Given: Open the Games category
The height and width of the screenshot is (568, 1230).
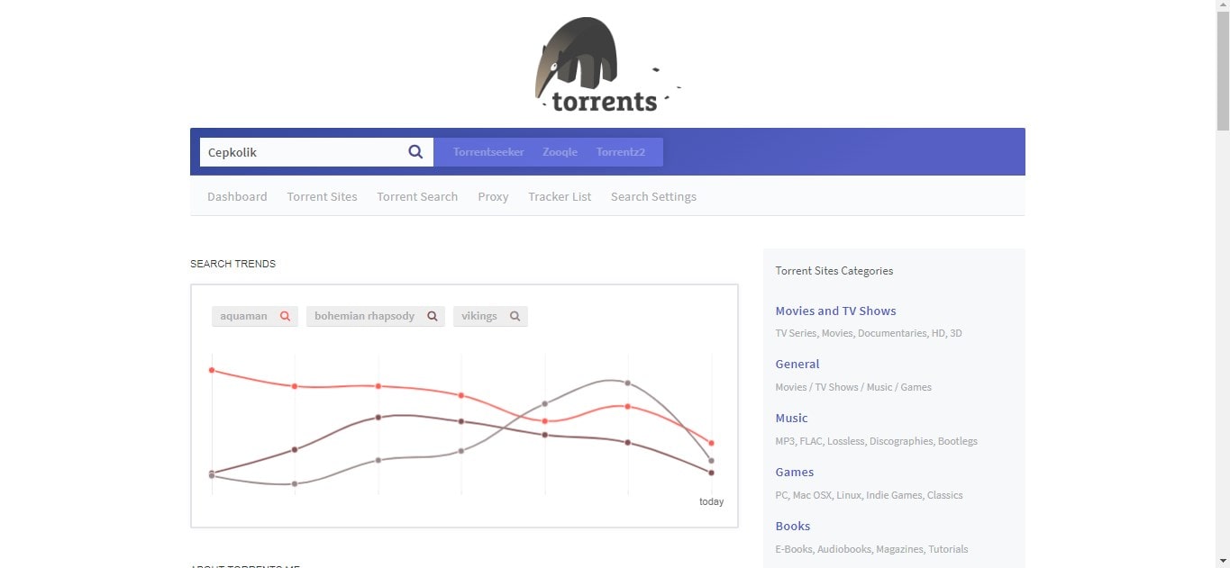Looking at the screenshot, I should (795, 472).
